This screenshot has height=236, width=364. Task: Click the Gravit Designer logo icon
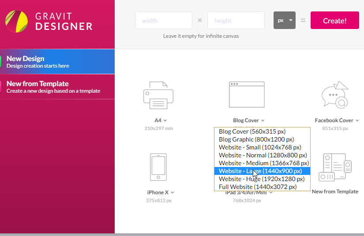(16, 21)
